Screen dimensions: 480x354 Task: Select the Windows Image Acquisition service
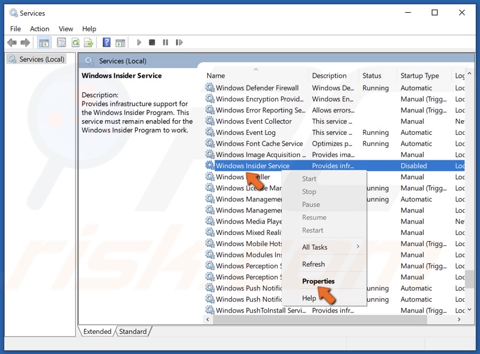334,154
